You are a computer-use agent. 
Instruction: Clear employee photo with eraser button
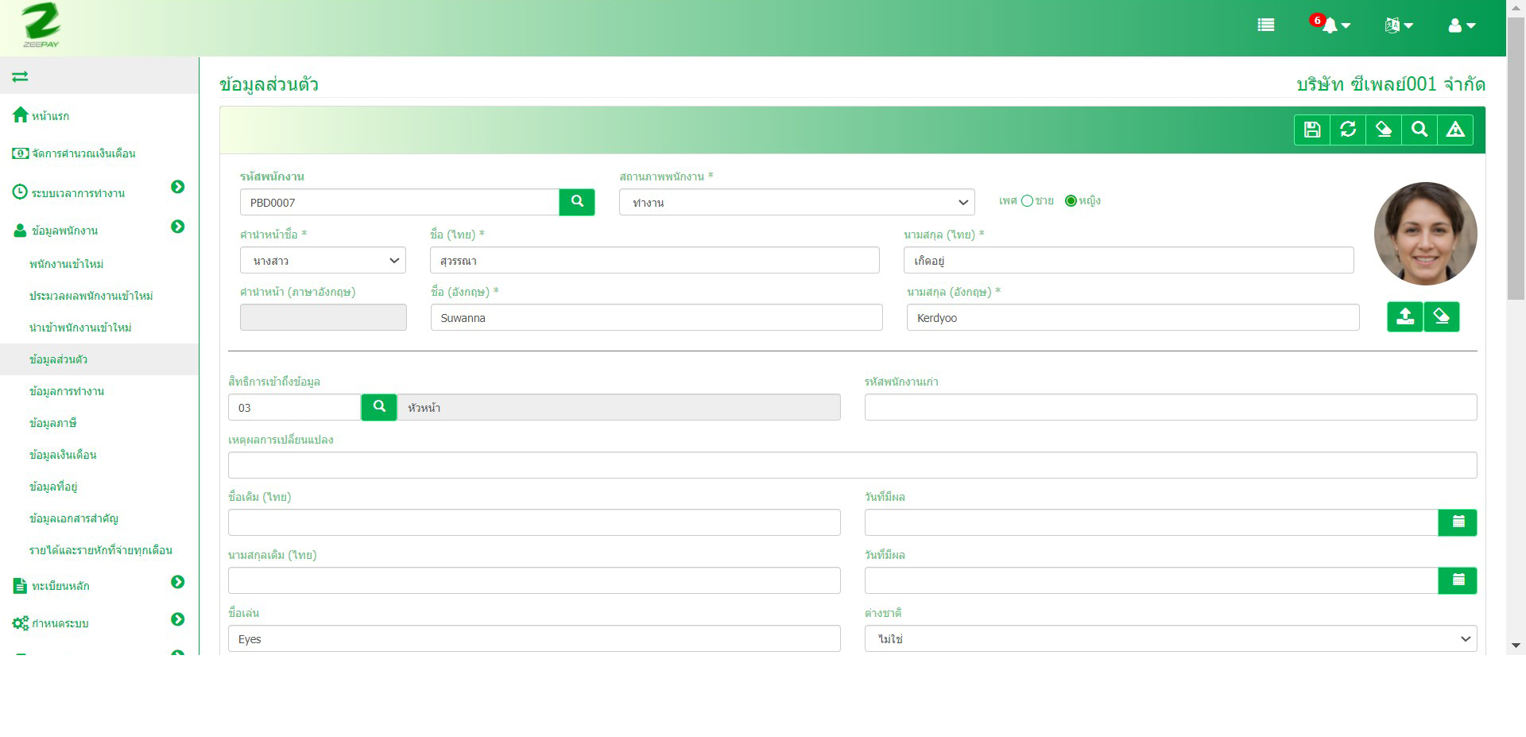pyautogui.click(x=1442, y=316)
